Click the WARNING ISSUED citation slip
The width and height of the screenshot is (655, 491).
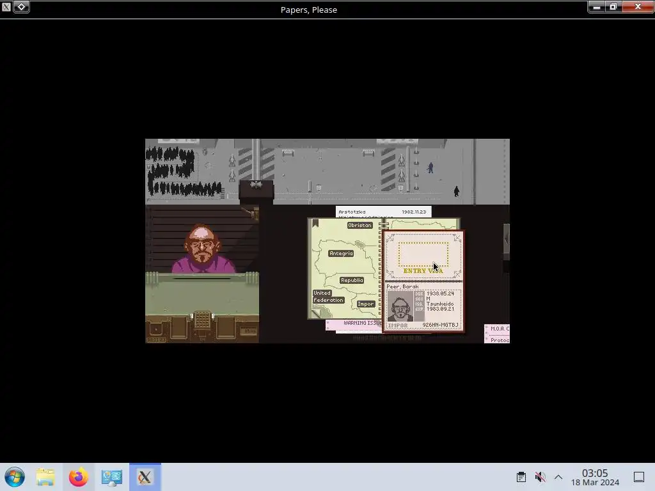click(x=353, y=324)
